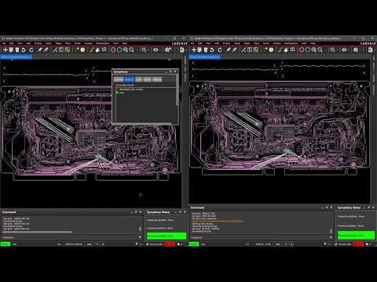
Task: Select the design document tab in right window
Action: coord(205,57)
